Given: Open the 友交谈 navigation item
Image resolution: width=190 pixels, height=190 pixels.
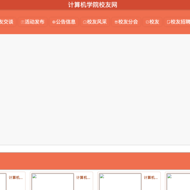Looking at the screenshot, I should click(6, 22).
